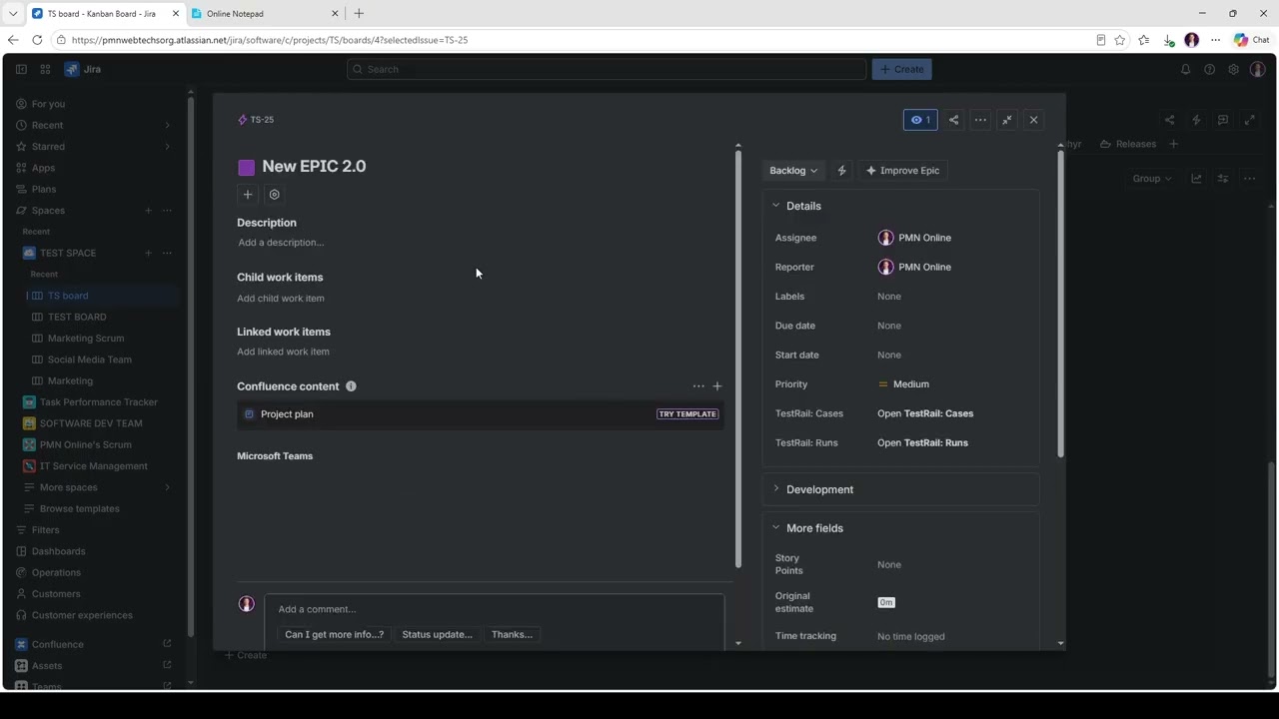The image size is (1279, 719).
Task: Open Filters in the sidebar
Action: coord(45,530)
